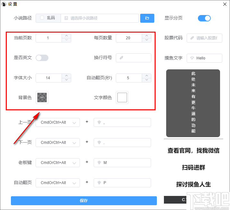The height and width of the screenshot is (210, 230).
Task: Increase 字体大小 with the up arrow
Action: tap(66, 76)
